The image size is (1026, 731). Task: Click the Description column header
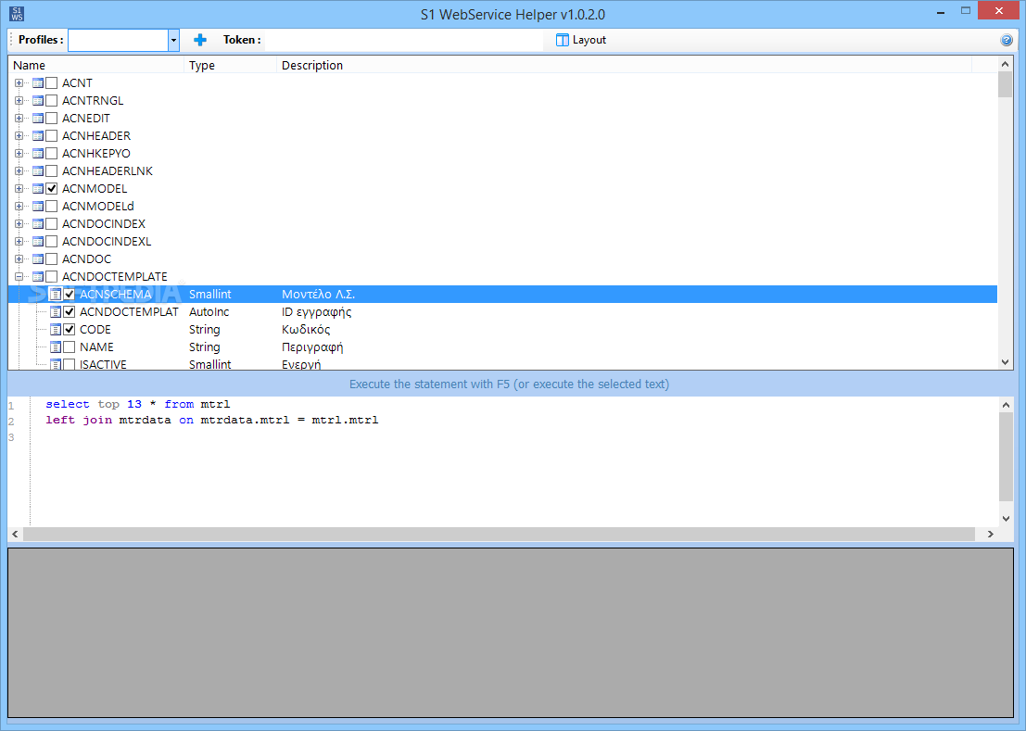(625, 65)
